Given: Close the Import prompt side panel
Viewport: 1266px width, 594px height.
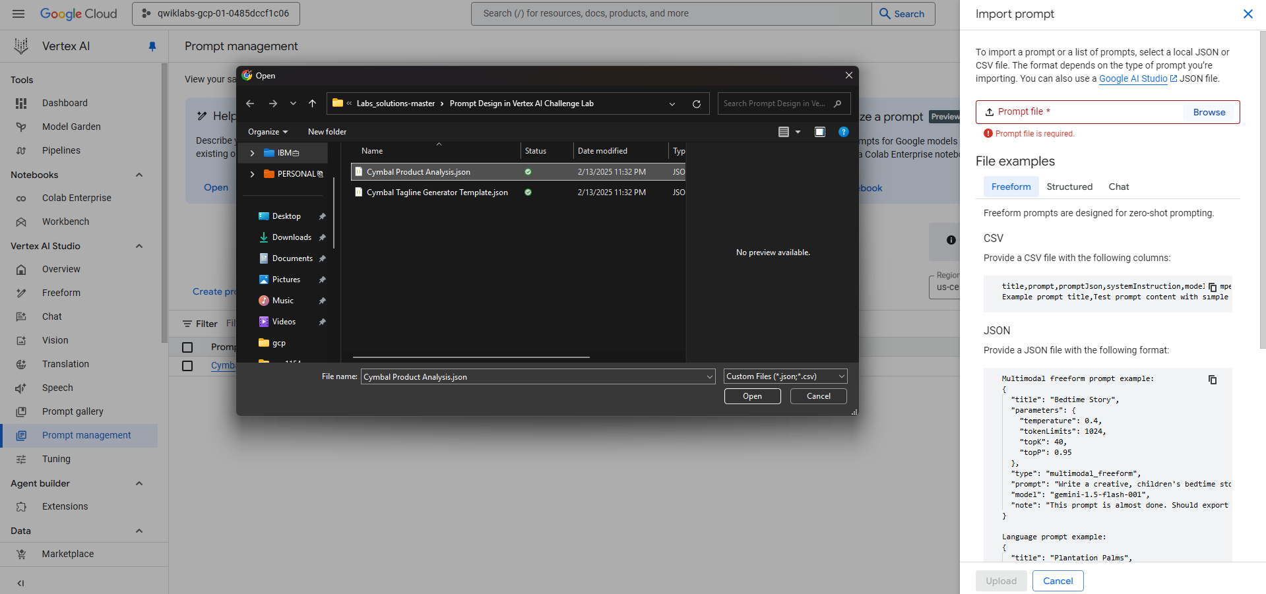Looking at the screenshot, I should pos(1248,14).
